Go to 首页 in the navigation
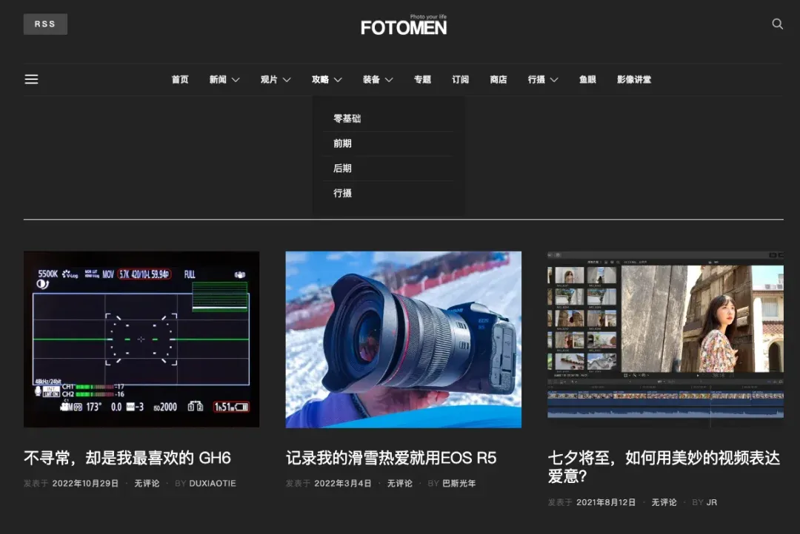Viewport: 800px width, 534px height. [180, 79]
